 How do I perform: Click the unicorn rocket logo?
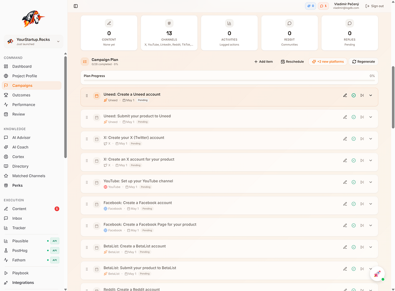coord(33,18)
